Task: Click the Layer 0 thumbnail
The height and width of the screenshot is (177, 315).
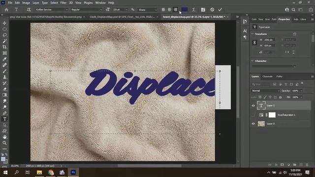Action: (x=261, y=123)
